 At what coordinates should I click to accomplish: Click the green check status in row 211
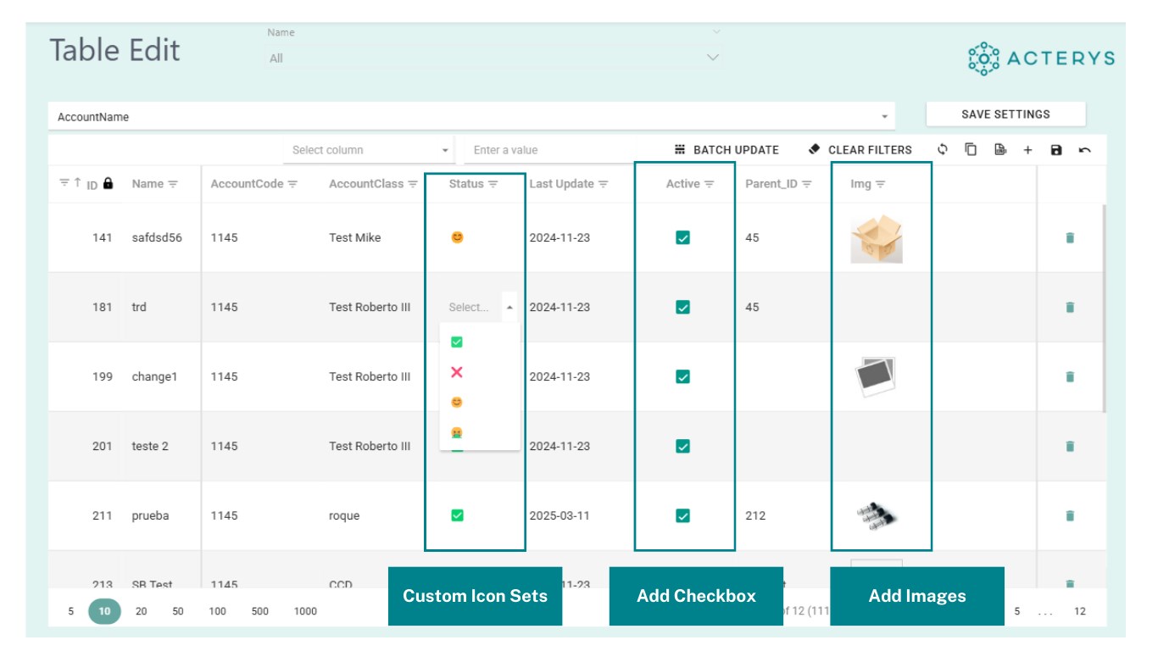point(457,515)
